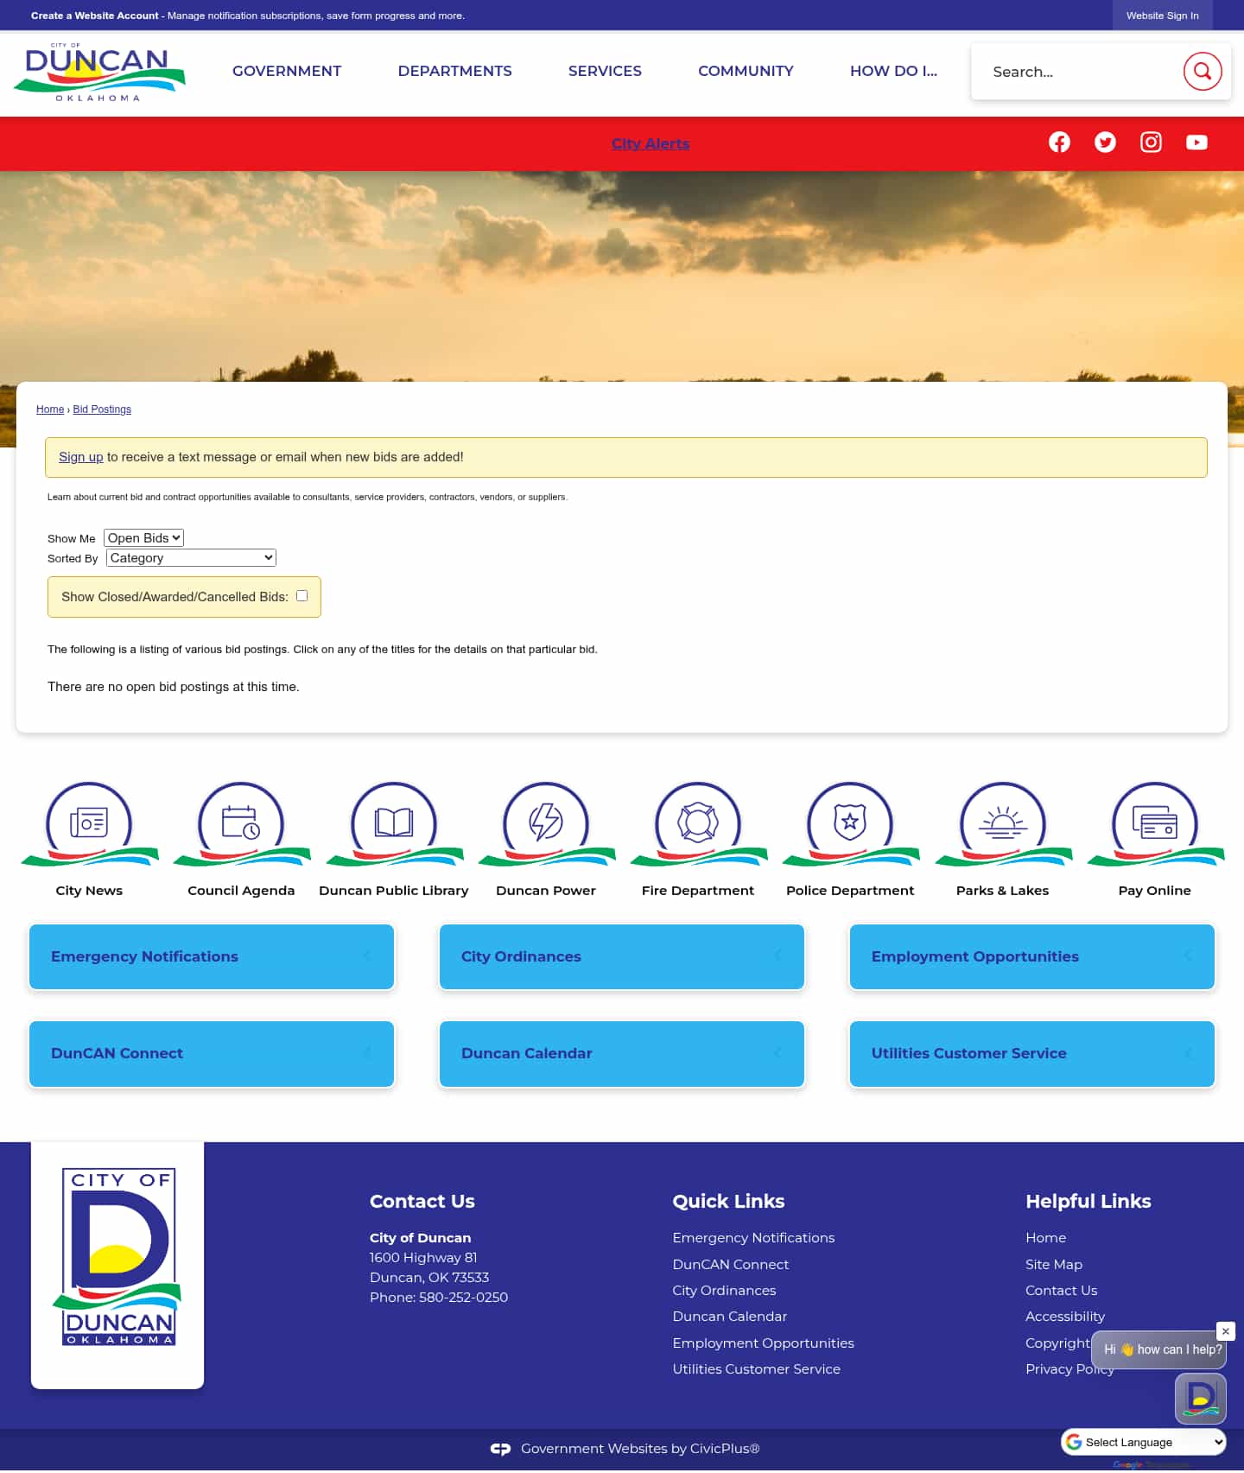Viewport: 1244px width, 1473px height.
Task: Open the Sorted By Category dropdown
Action: coord(191,558)
